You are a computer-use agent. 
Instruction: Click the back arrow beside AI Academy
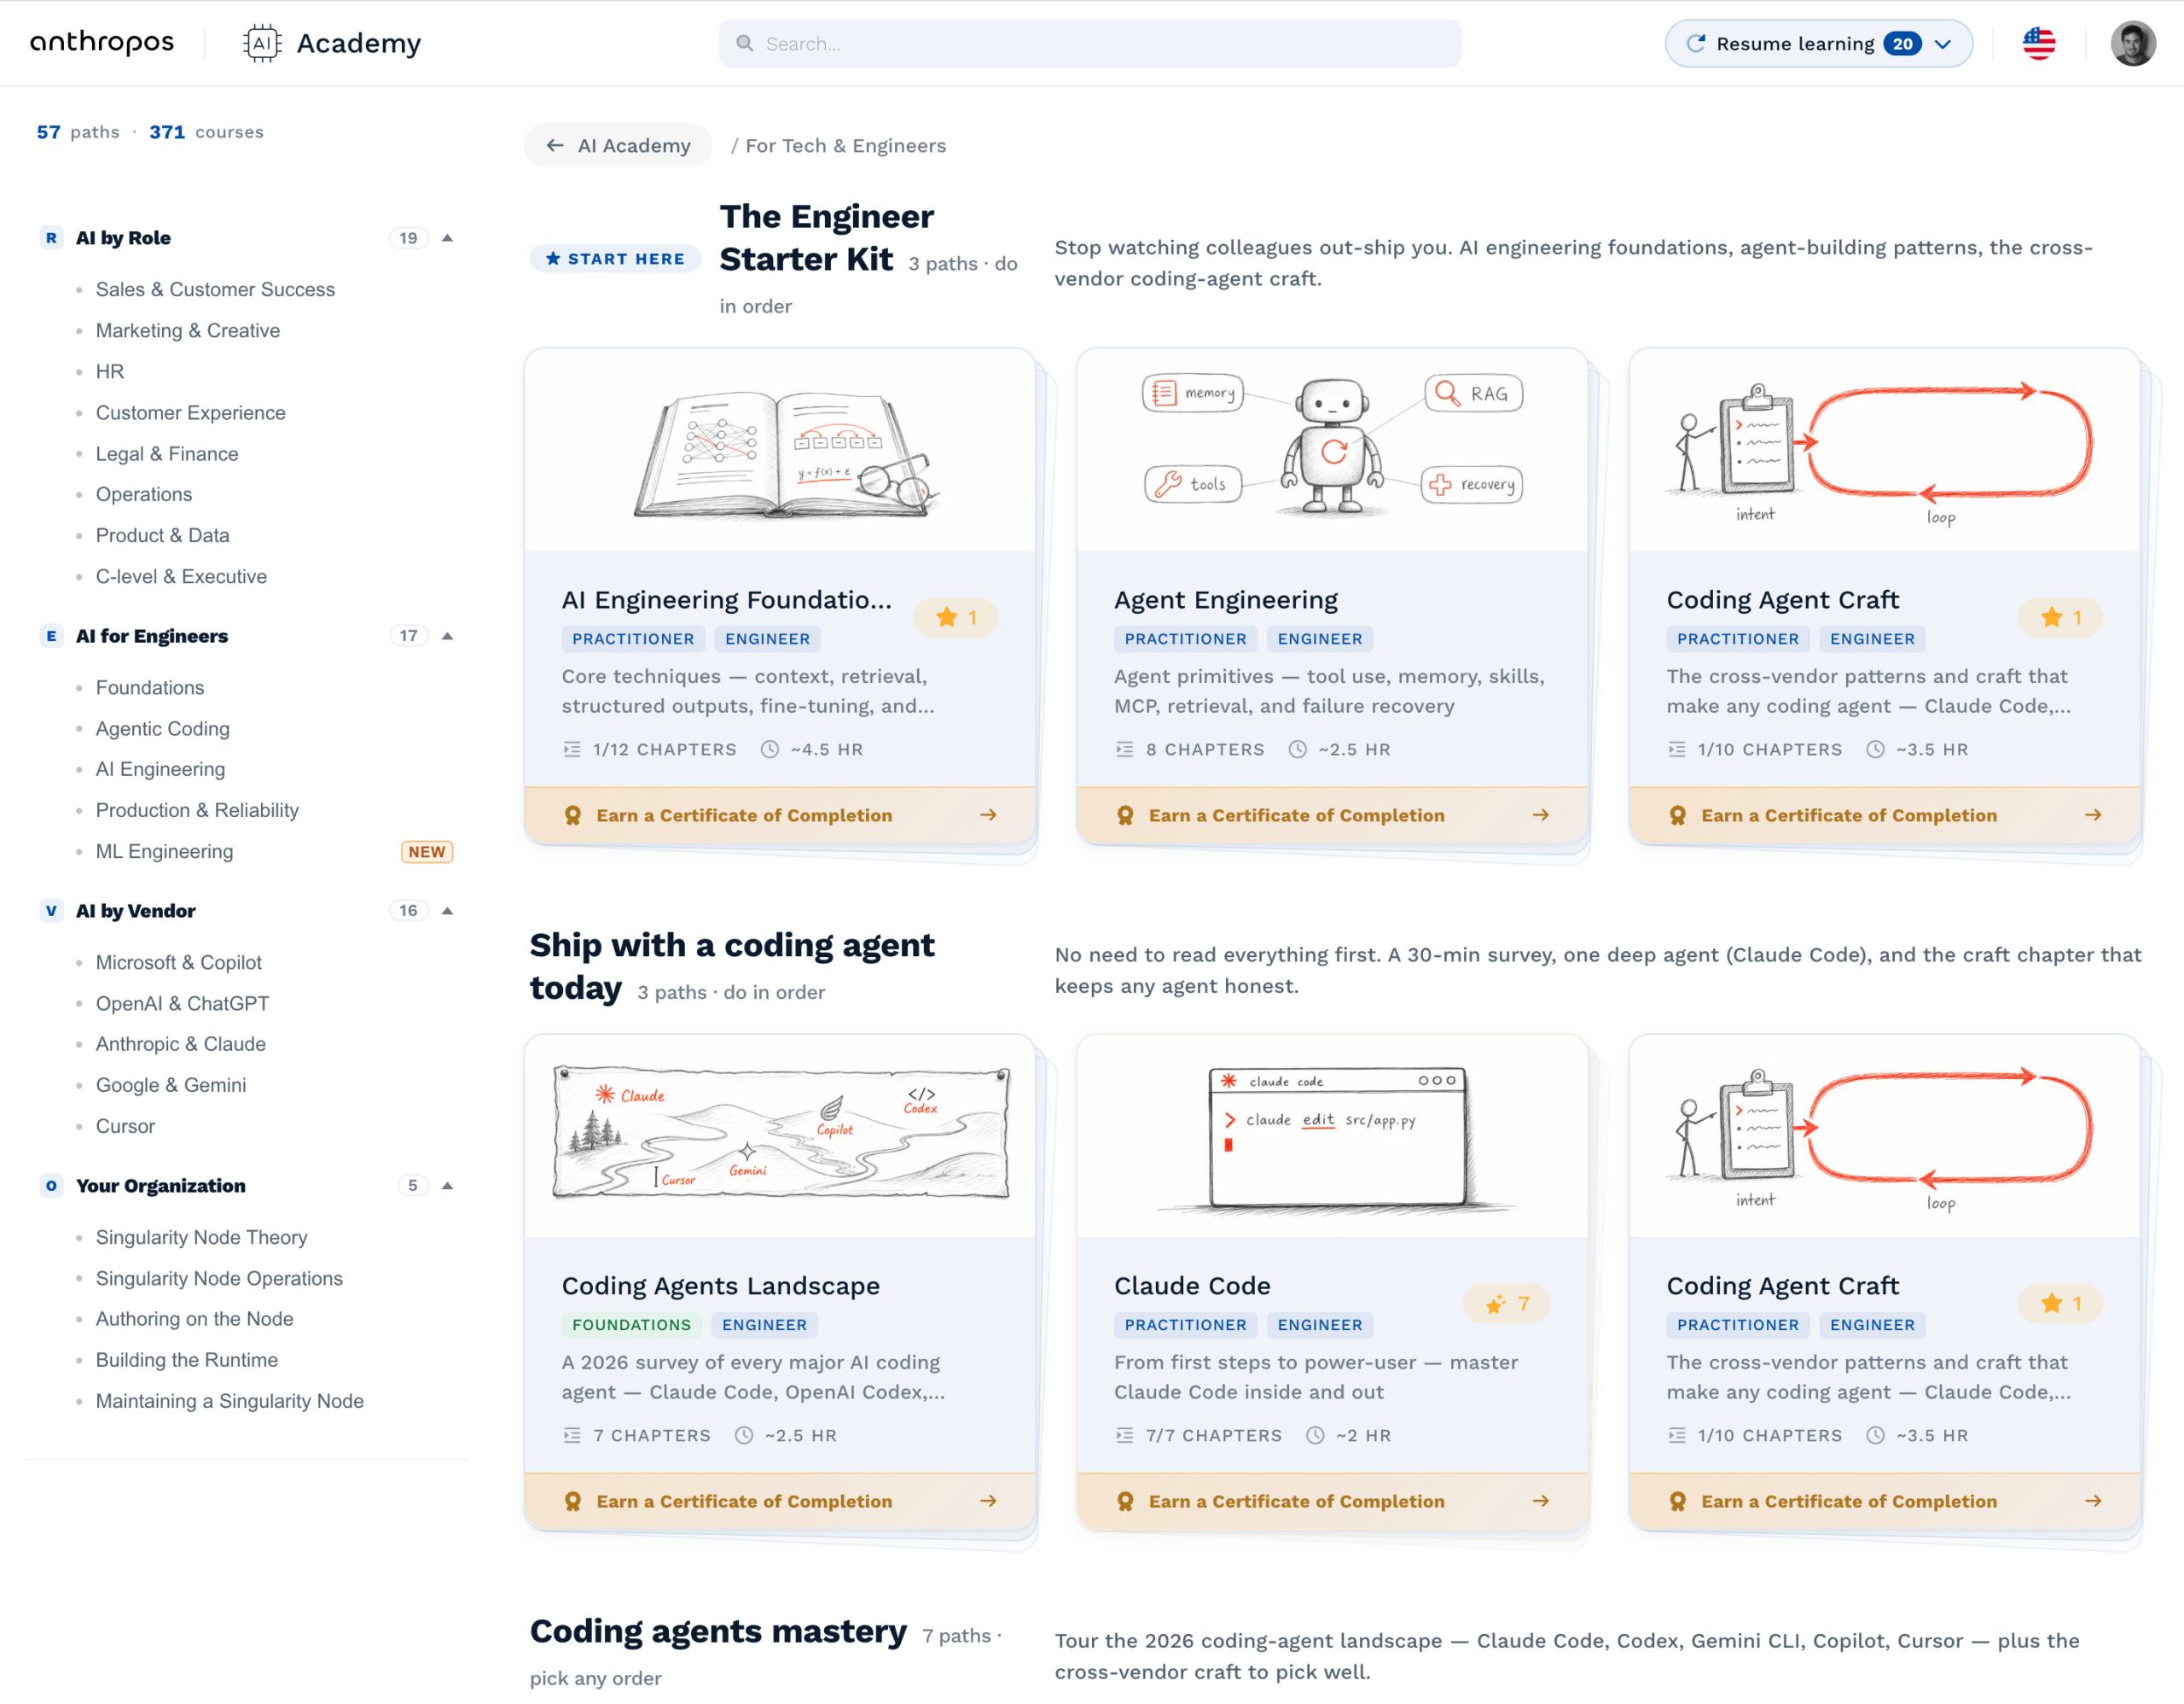click(x=555, y=145)
